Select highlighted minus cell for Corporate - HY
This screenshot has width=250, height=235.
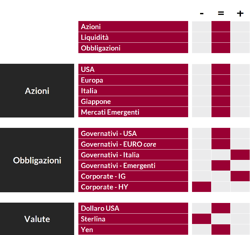click(202, 187)
